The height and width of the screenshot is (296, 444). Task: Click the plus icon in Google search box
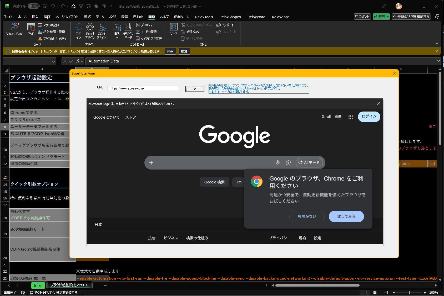tap(151, 163)
